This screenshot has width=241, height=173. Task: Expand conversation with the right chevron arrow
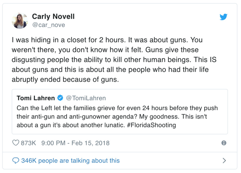(224, 161)
